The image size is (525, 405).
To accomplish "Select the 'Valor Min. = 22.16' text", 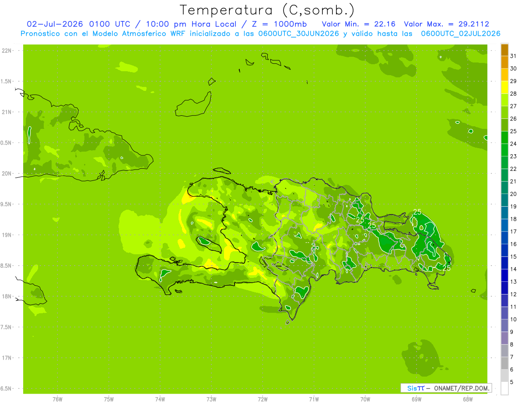I will pyautogui.click(x=358, y=24).
